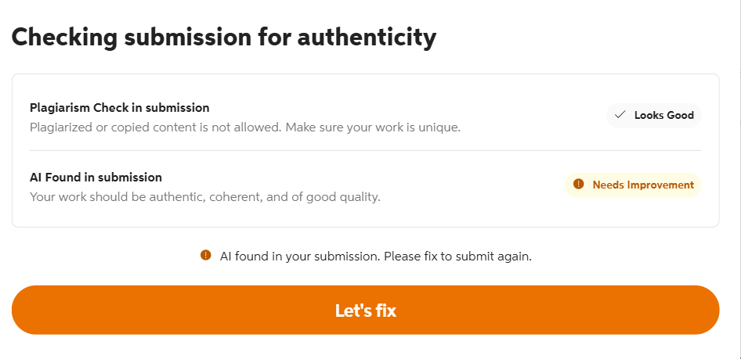Image resolution: width=741 pixels, height=359 pixels.
Task: Click the AI found in your submission notice
Action: 300,256
